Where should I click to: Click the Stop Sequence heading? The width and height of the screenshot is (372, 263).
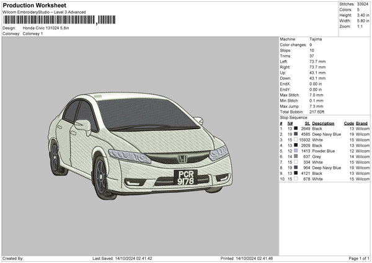click(293, 117)
